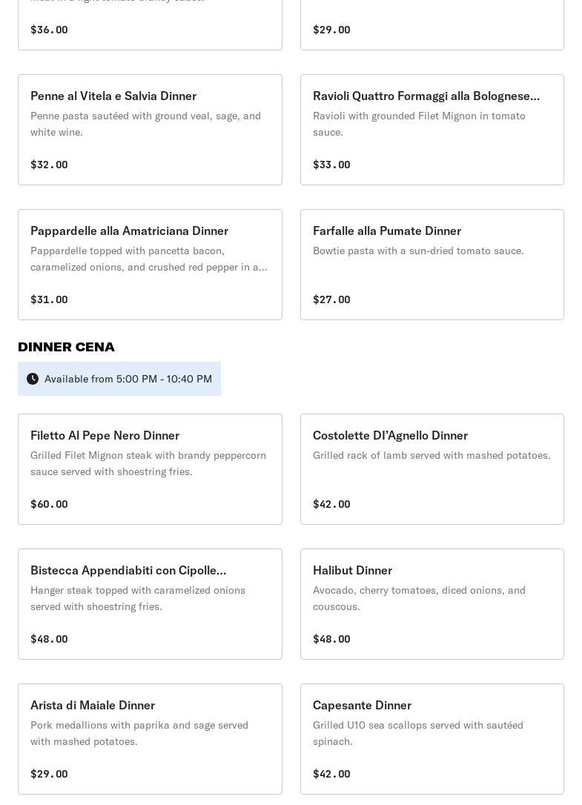The width and height of the screenshot is (582, 805).
Task: Open Filetto Al Pepe Nero Dinner
Action: point(150,469)
